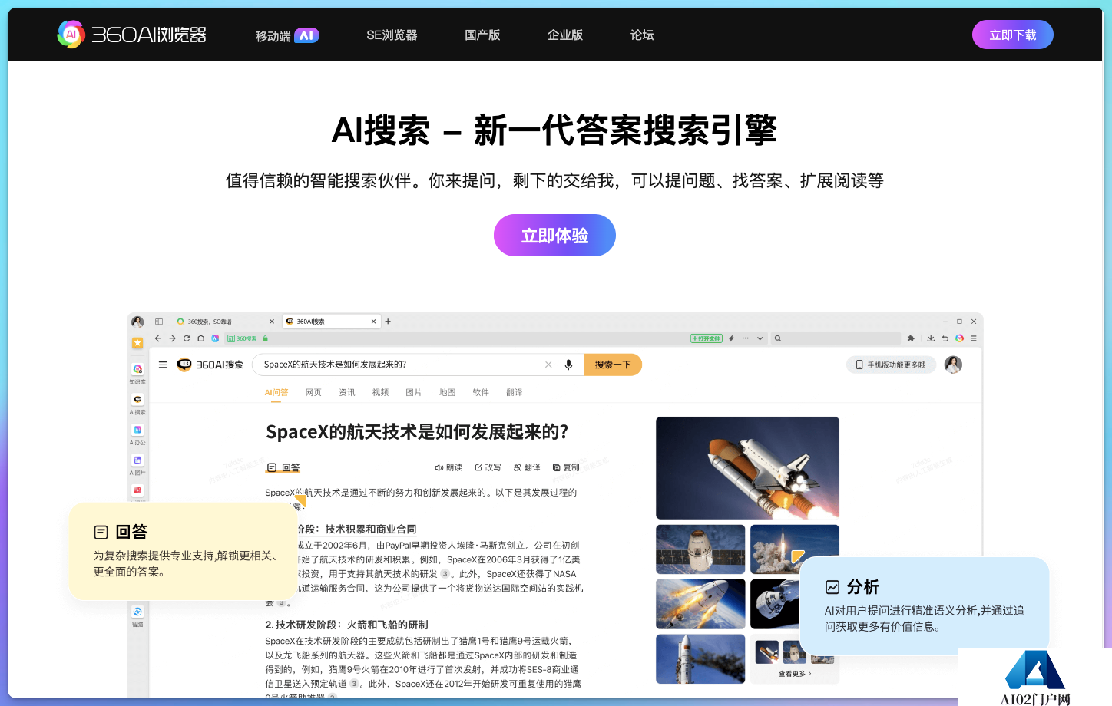Close the 360AI搜索 tab
Image resolution: width=1112 pixels, height=706 pixels.
pyautogui.click(x=374, y=322)
